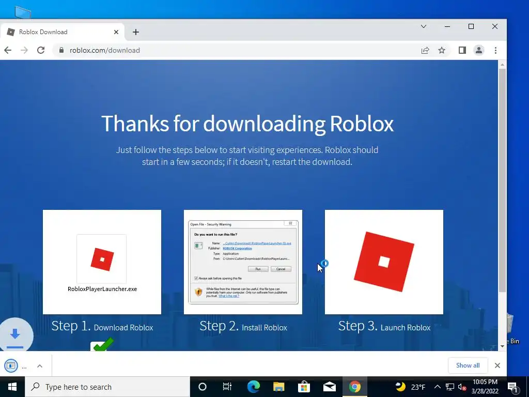Image resolution: width=529 pixels, height=397 pixels.
Task: Click the Cancel button in step 2 image
Action: click(x=281, y=269)
